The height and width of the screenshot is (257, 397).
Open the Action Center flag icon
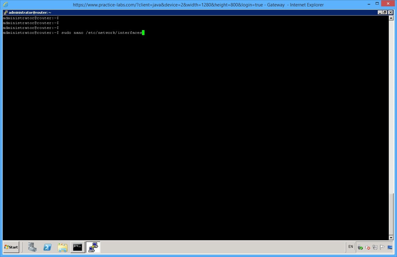(382, 247)
